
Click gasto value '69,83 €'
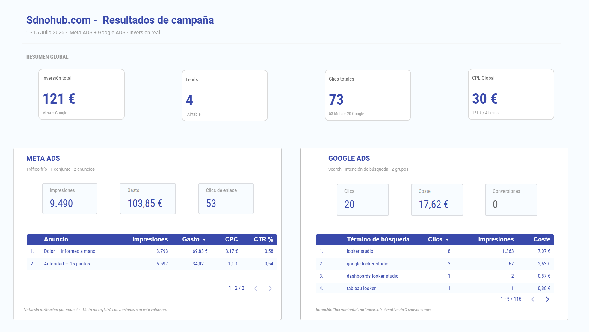pos(200,251)
